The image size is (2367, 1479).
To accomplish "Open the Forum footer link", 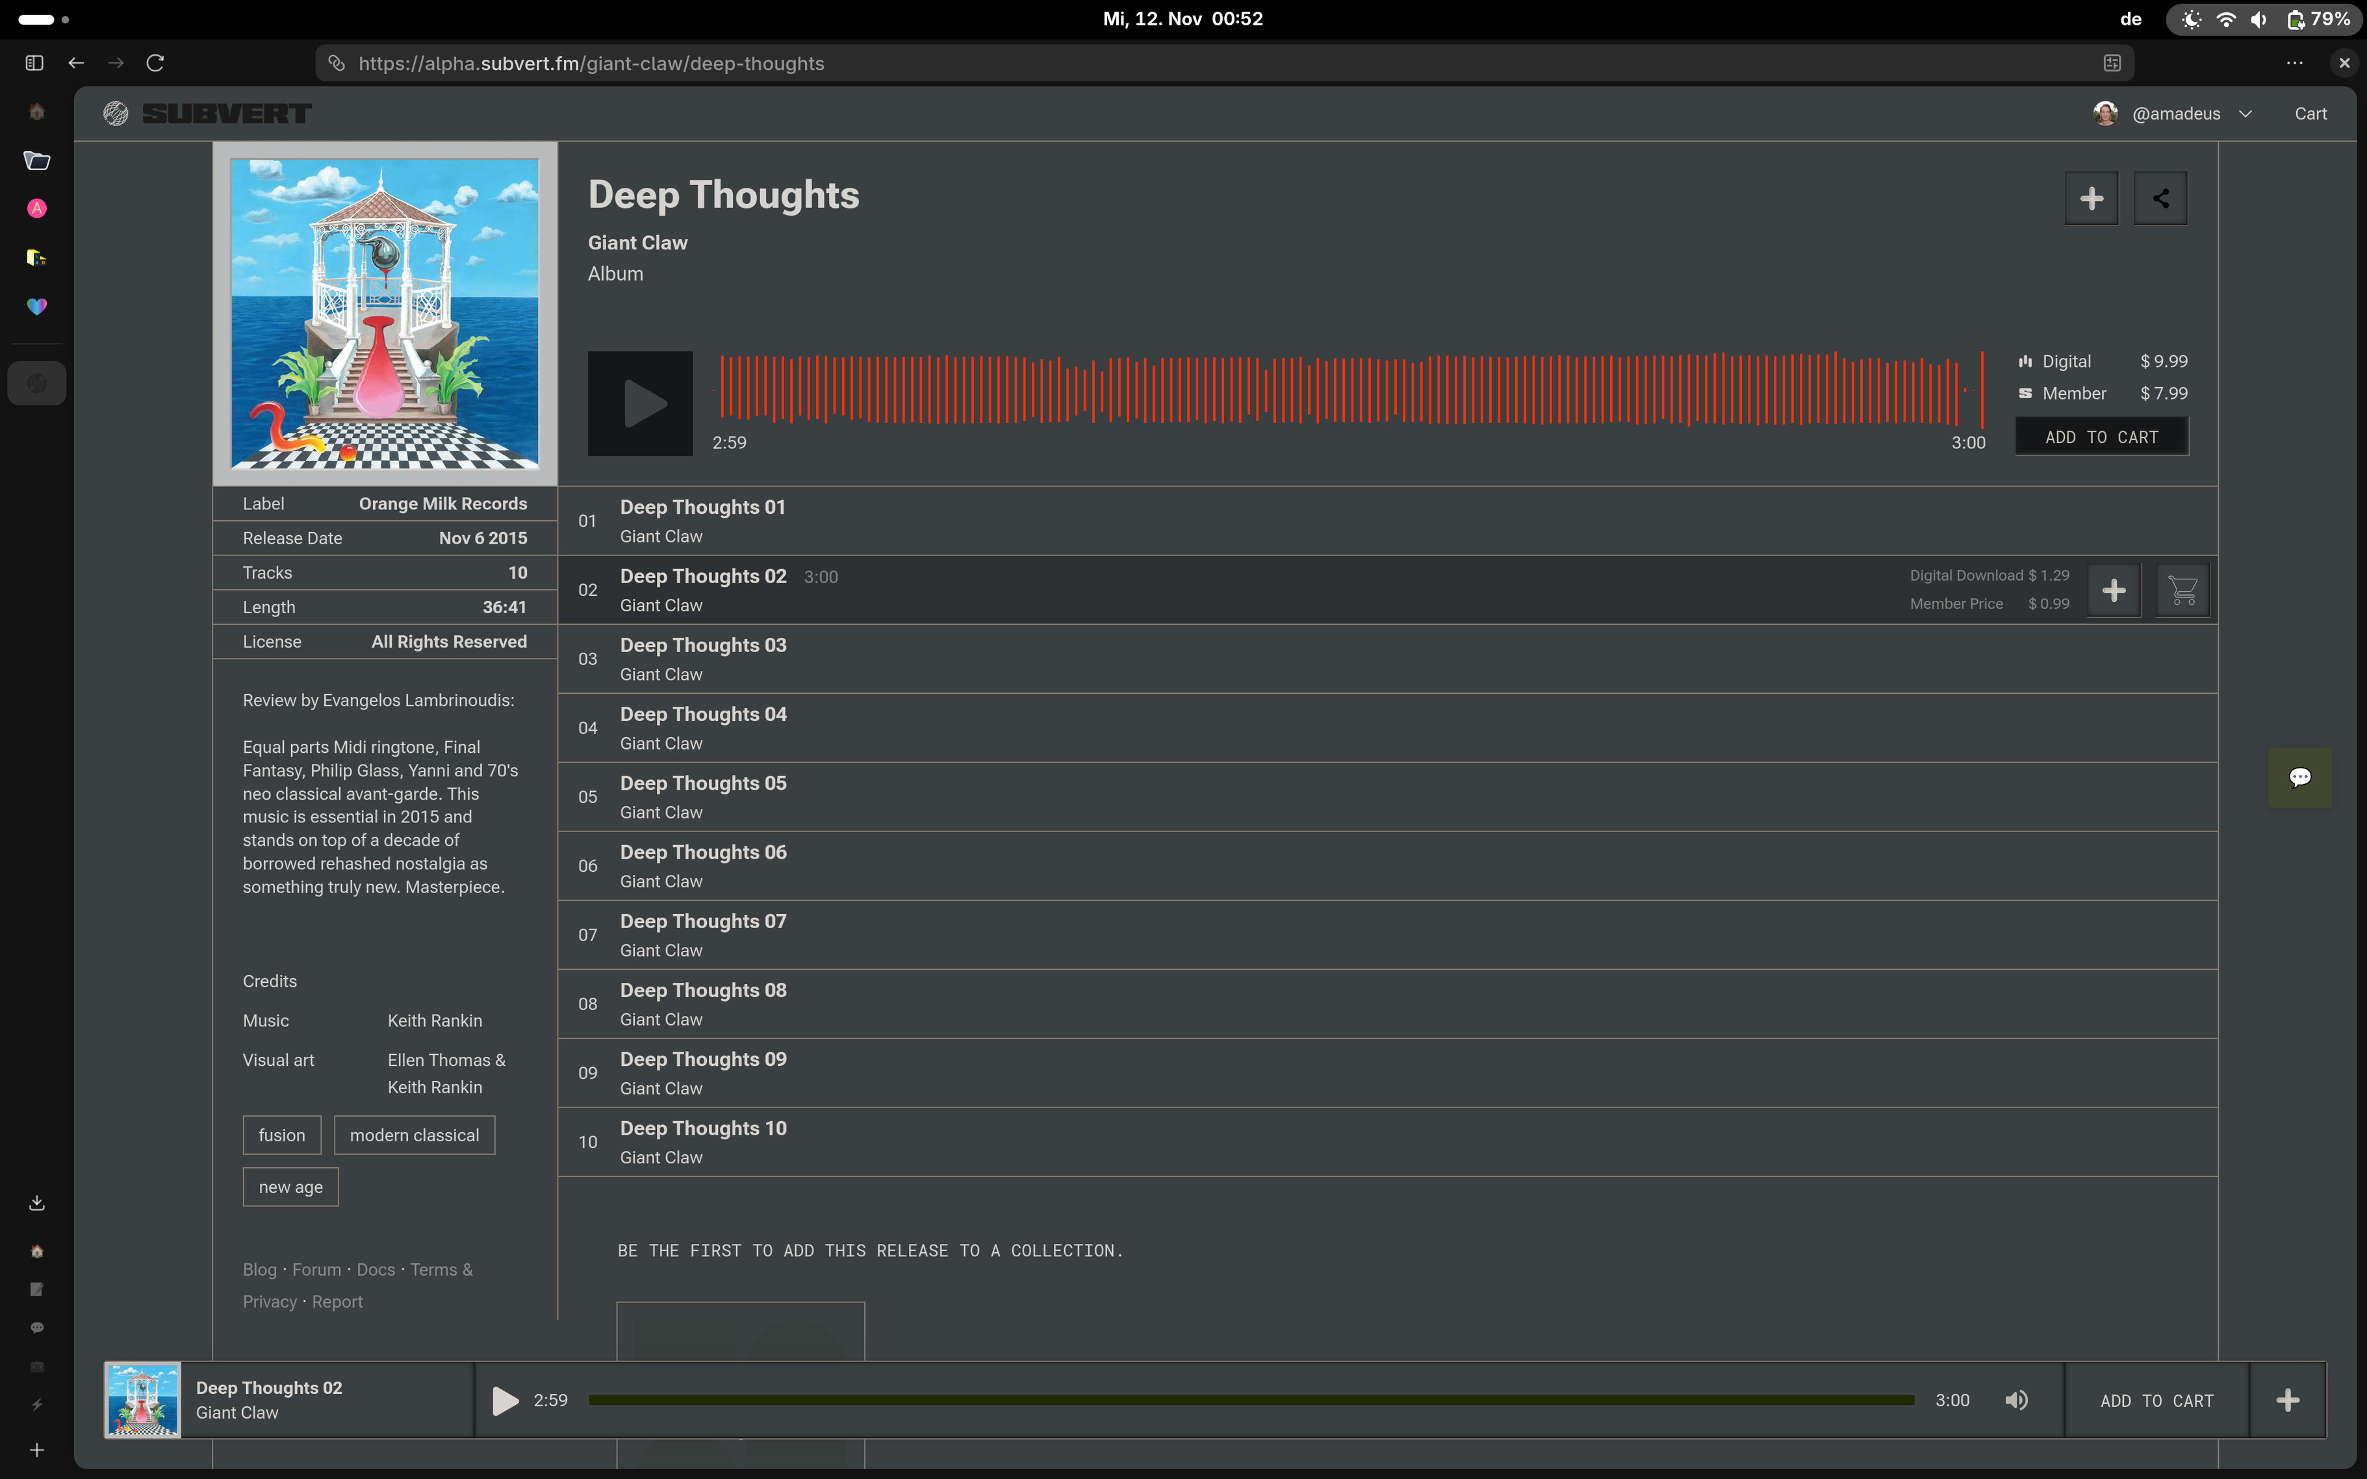I will pyautogui.click(x=316, y=1270).
